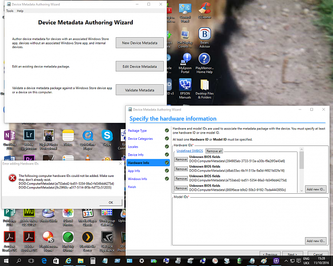
Task: Launch Adobe Lightroom desktop icon
Action: coord(29,140)
